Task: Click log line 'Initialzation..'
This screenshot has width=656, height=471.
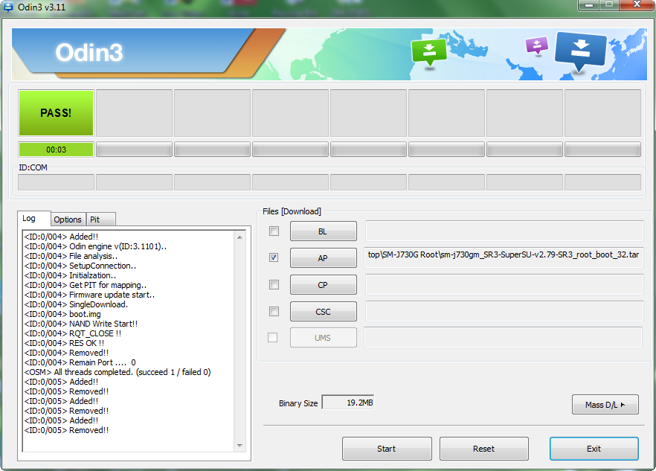Action: (70, 275)
